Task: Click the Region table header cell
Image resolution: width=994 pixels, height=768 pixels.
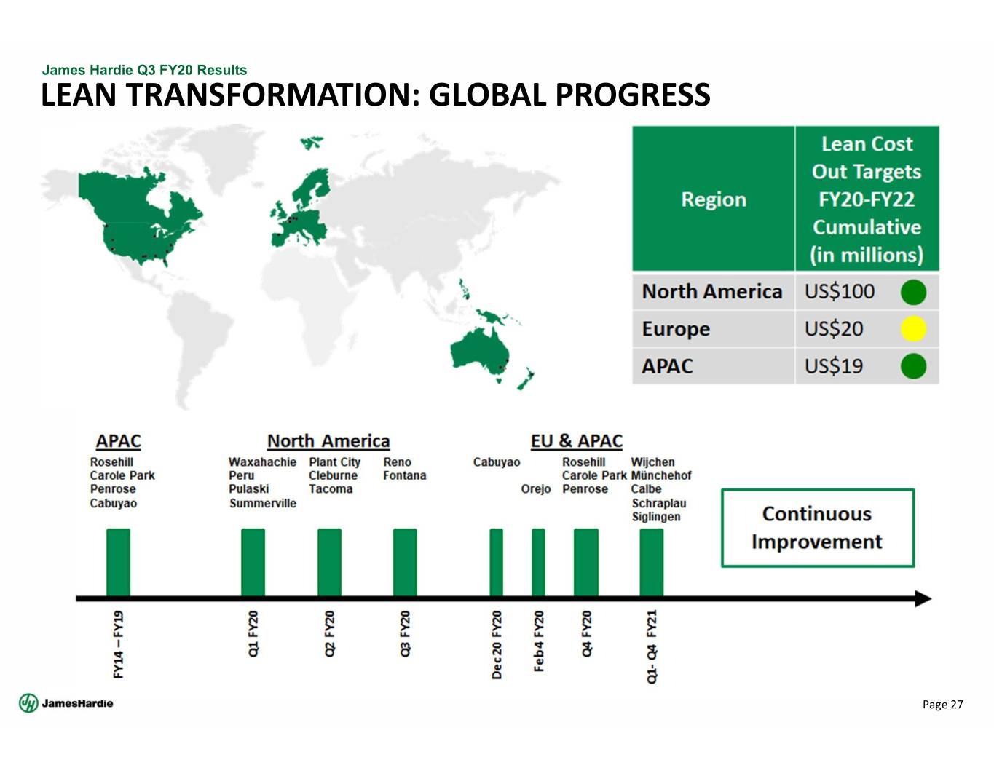Action: [713, 199]
